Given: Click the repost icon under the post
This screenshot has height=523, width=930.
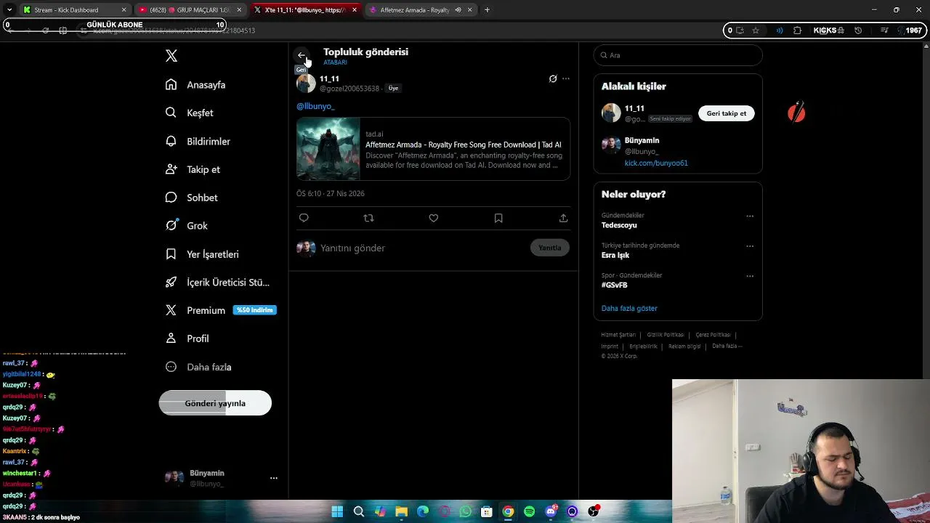Looking at the screenshot, I should point(368,218).
